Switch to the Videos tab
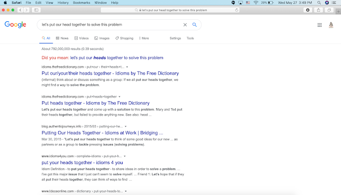 click(x=82, y=38)
